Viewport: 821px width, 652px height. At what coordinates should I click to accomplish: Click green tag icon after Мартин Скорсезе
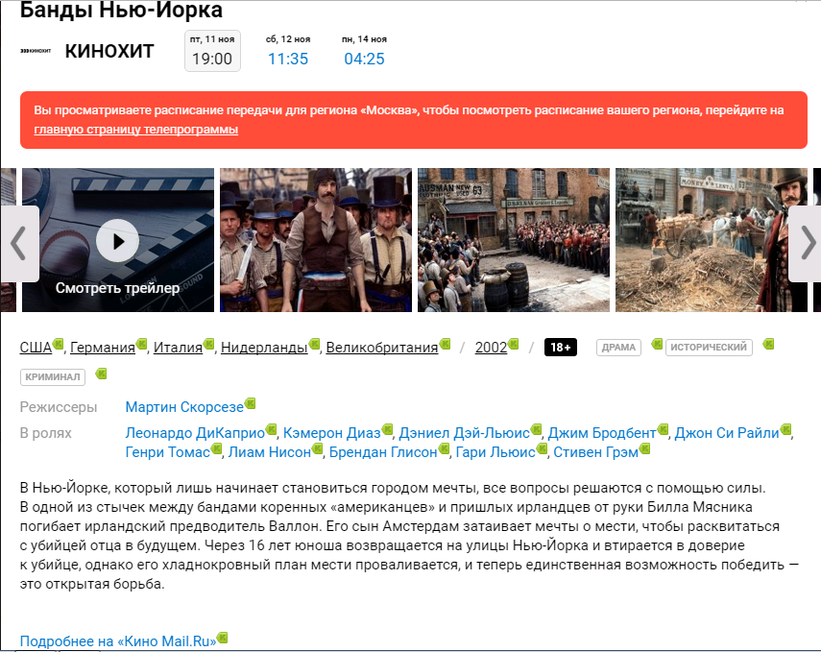point(251,404)
